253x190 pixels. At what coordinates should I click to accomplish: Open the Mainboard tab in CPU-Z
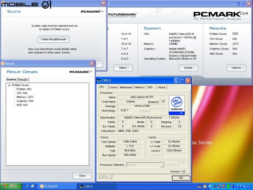126,87
